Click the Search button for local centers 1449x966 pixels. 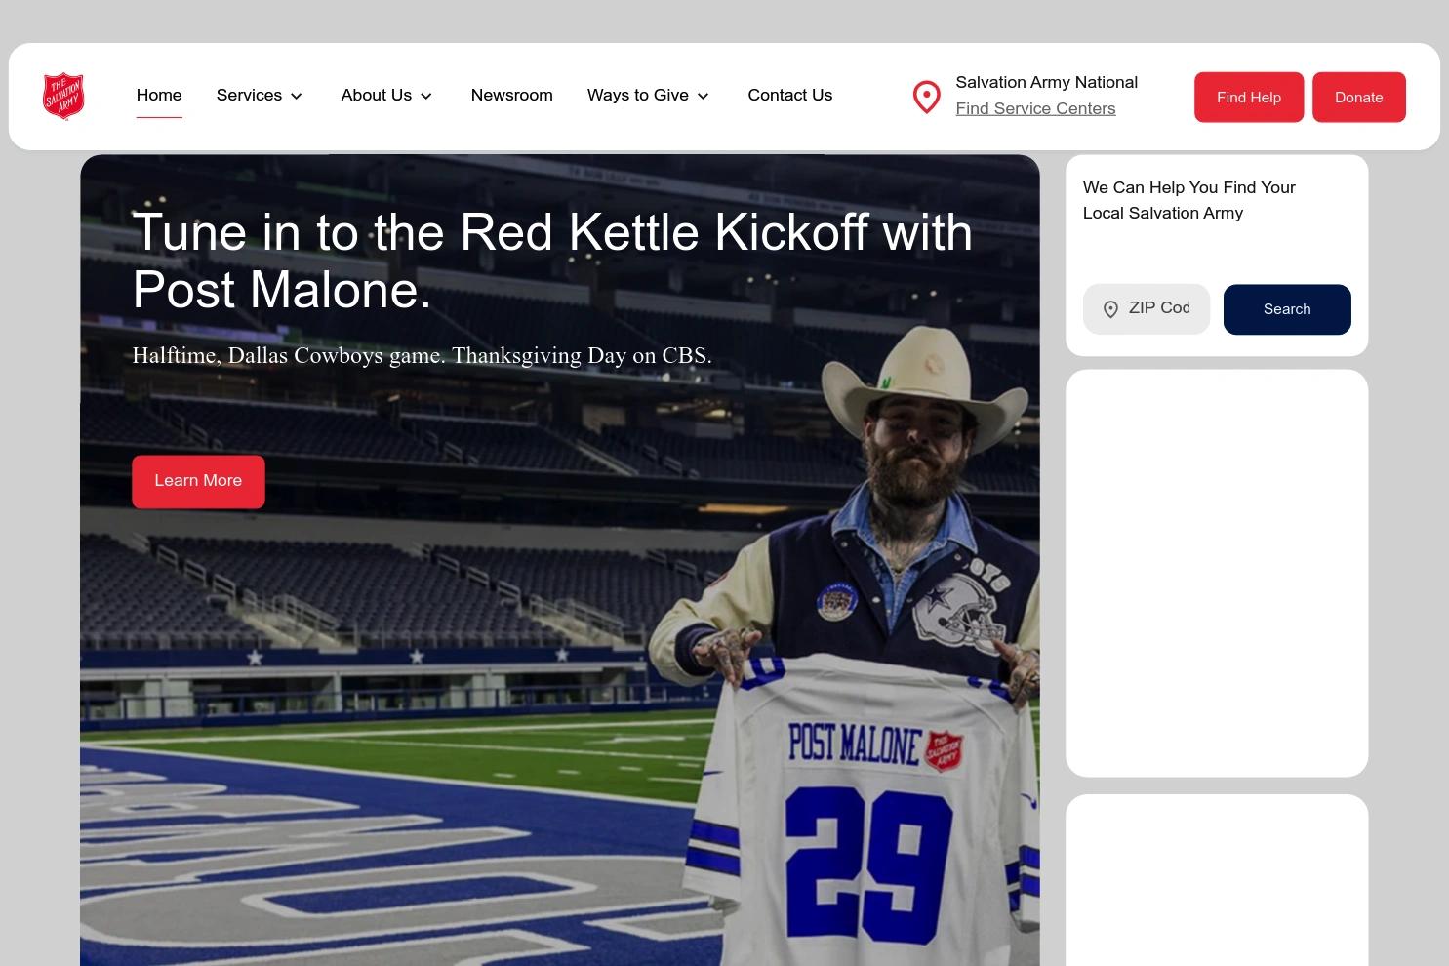coord(1287,309)
